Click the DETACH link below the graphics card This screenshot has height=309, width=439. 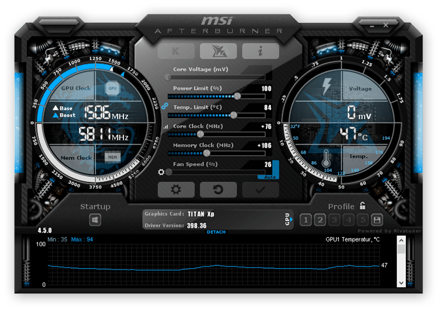pyautogui.click(x=216, y=232)
